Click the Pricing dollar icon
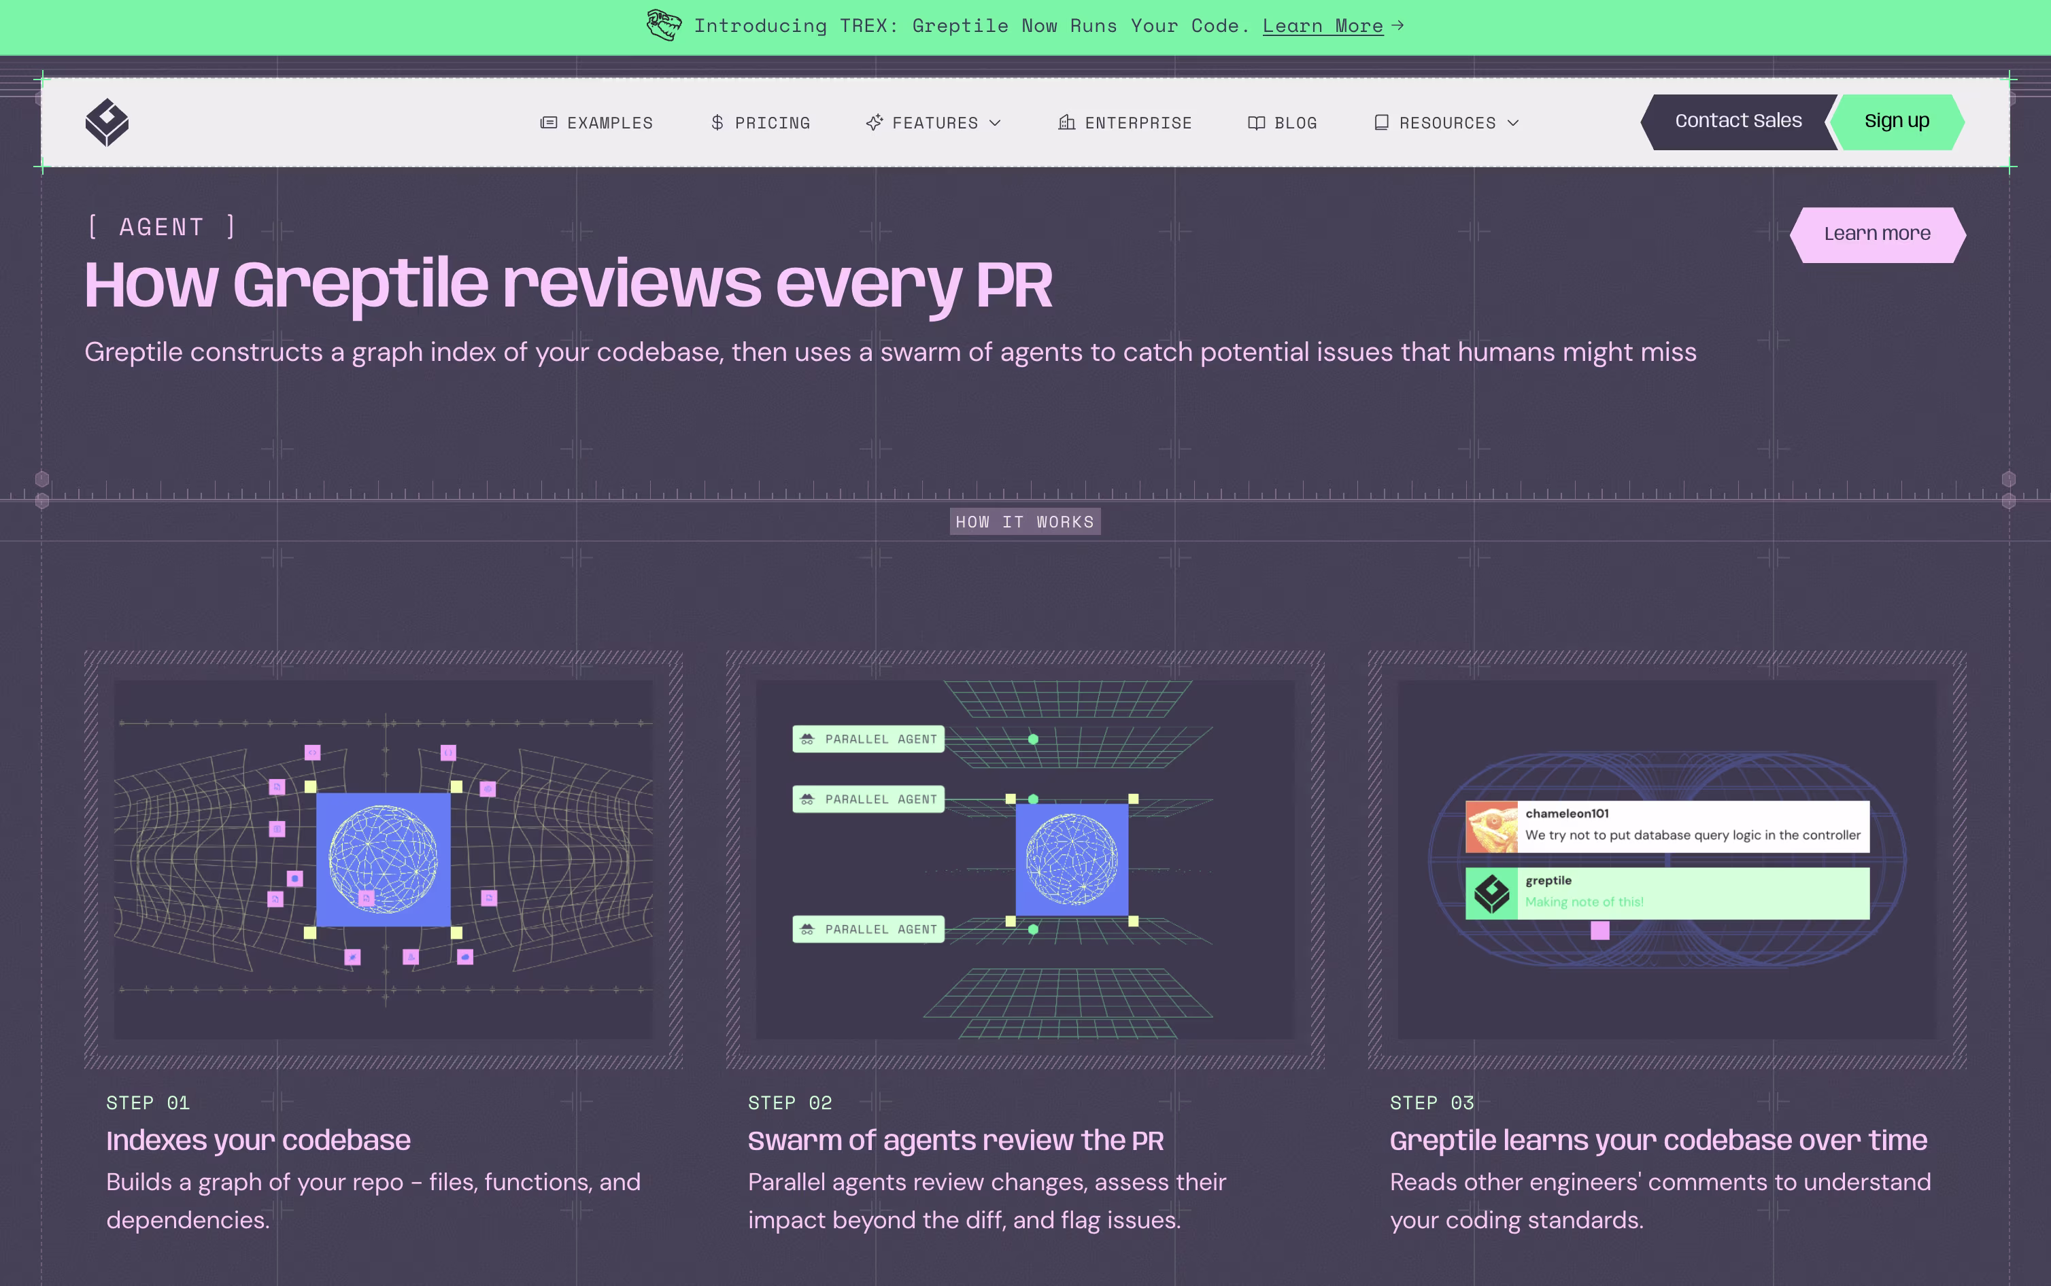Screen dimensions: 2051x1286 click(717, 122)
